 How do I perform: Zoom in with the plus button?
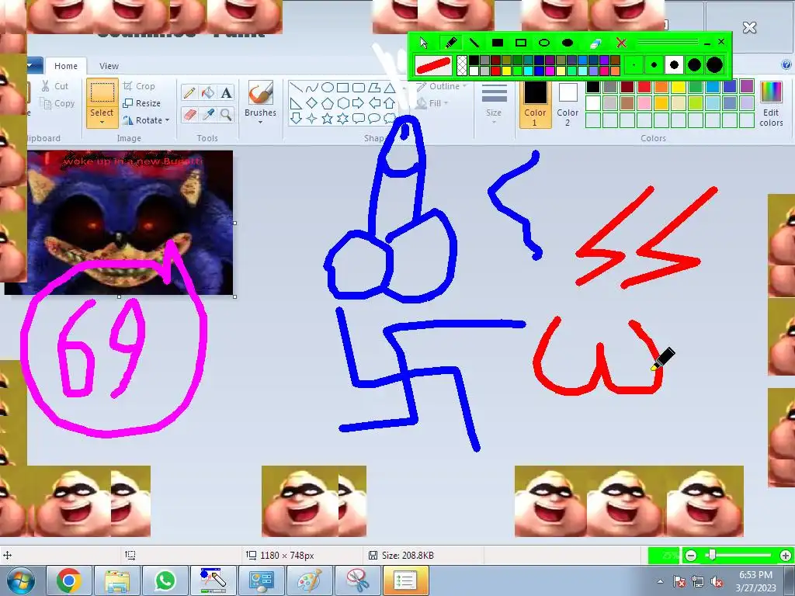[x=786, y=556]
